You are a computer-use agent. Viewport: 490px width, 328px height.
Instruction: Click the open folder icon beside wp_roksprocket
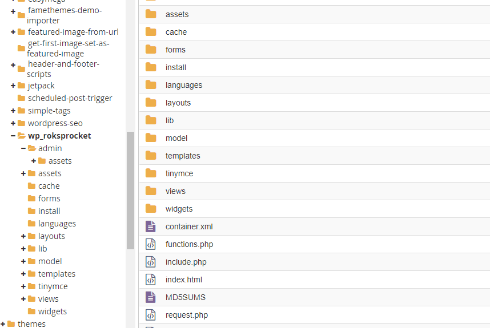coord(22,136)
